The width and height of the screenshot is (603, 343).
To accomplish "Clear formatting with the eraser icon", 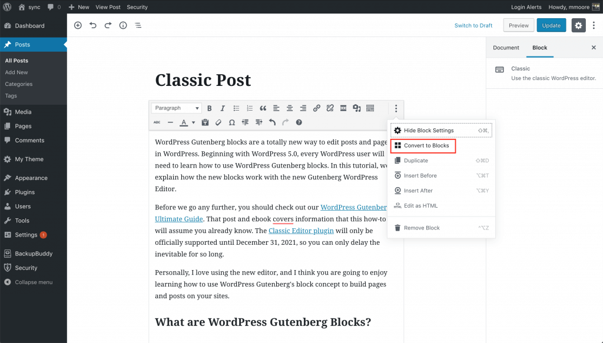I will click(x=218, y=122).
